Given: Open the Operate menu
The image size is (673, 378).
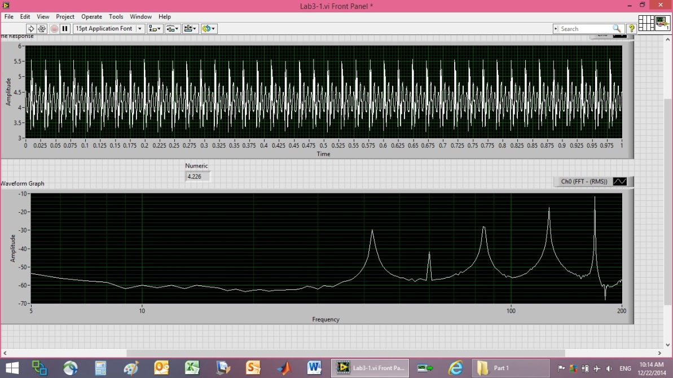Looking at the screenshot, I should (x=91, y=17).
